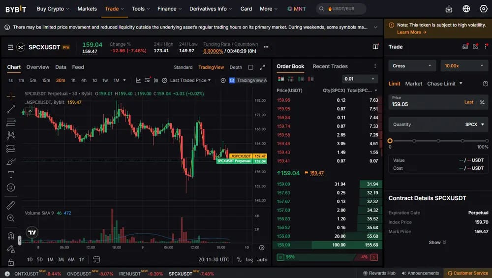Toggle lock all drawing tools

click(11, 262)
